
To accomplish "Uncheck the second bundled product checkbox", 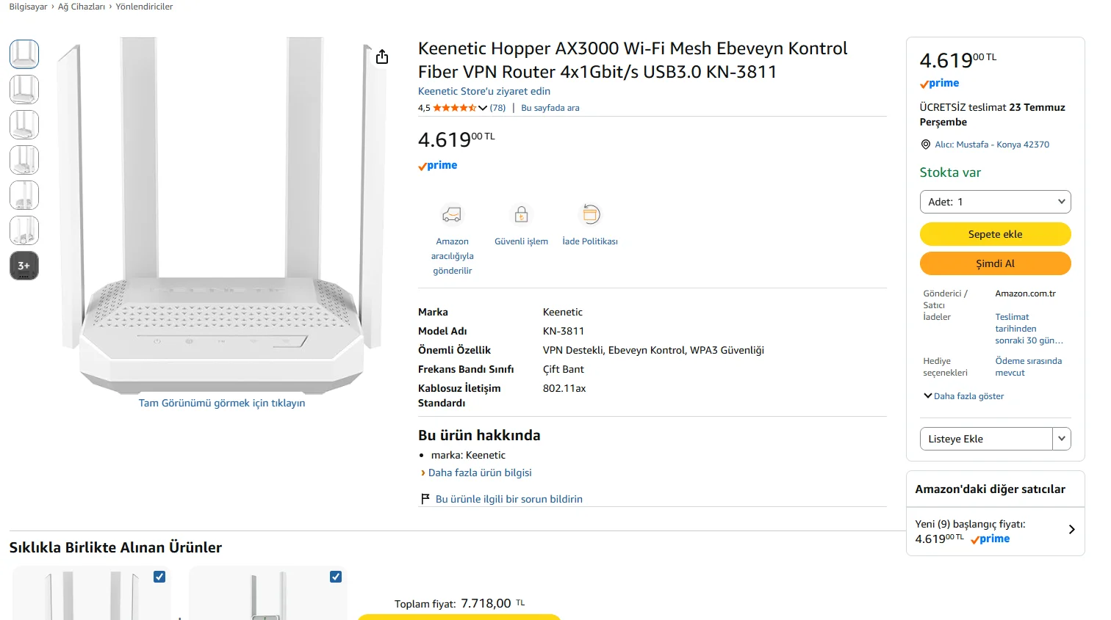I will coord(336,577).
